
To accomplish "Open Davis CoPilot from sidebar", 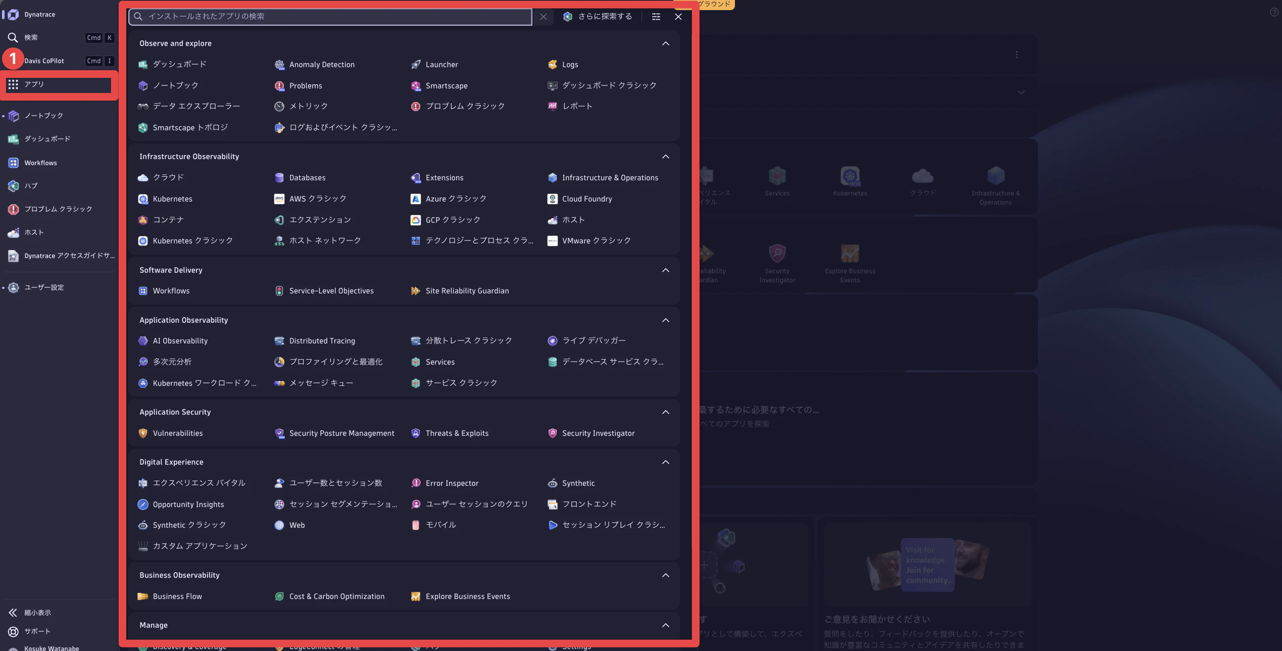I will coord(60,61).
